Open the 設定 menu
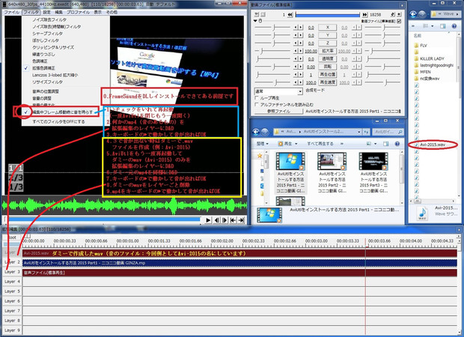 47,13
